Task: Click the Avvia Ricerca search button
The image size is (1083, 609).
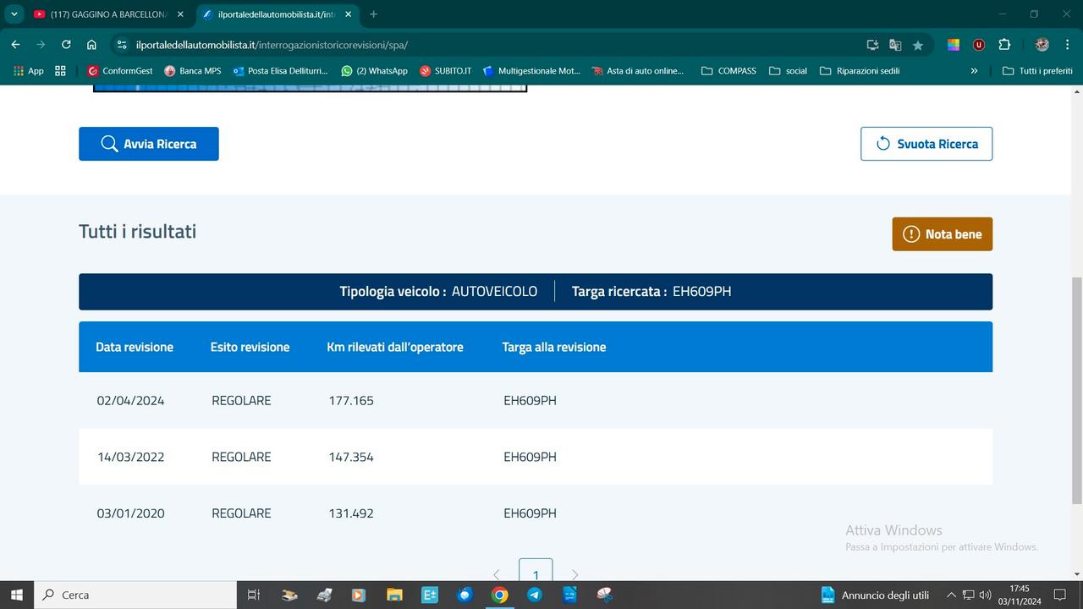Action: pyautogui.click(x=149, y=144)
